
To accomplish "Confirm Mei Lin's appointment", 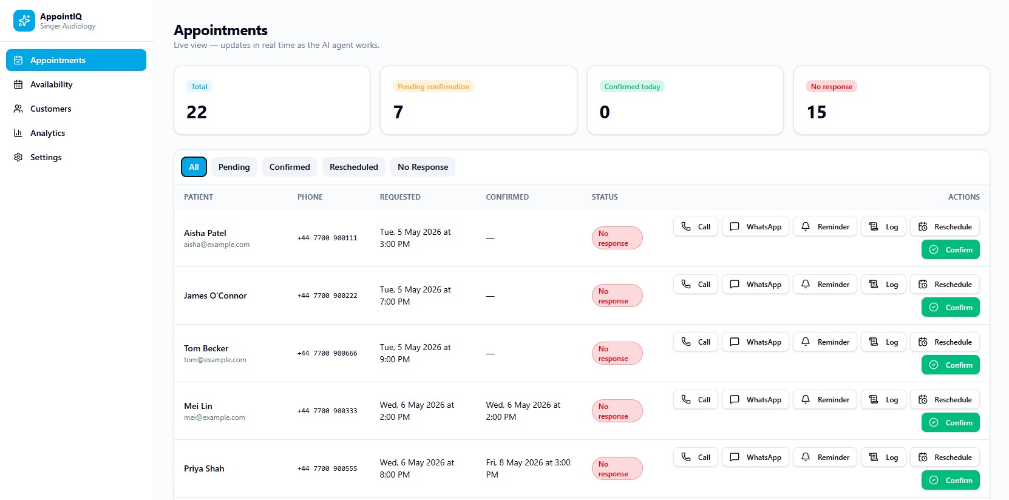I will 951,422.
